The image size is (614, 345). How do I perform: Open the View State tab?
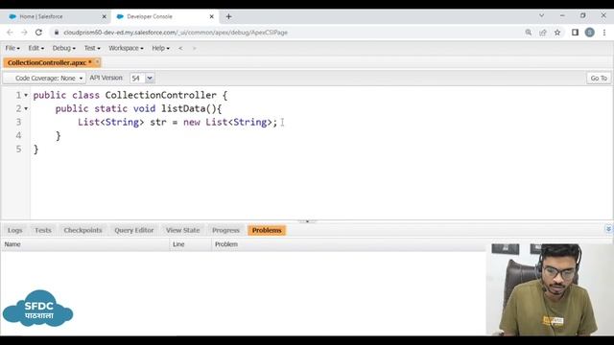tap(182, 230)
